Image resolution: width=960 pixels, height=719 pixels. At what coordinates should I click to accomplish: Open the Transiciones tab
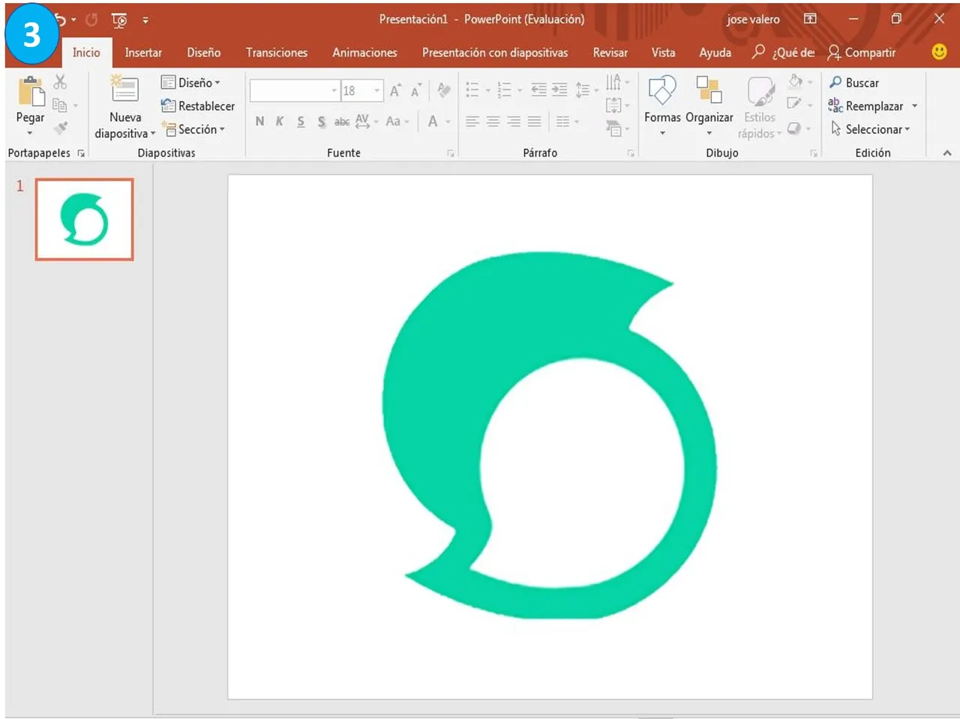tap(277, 52)
